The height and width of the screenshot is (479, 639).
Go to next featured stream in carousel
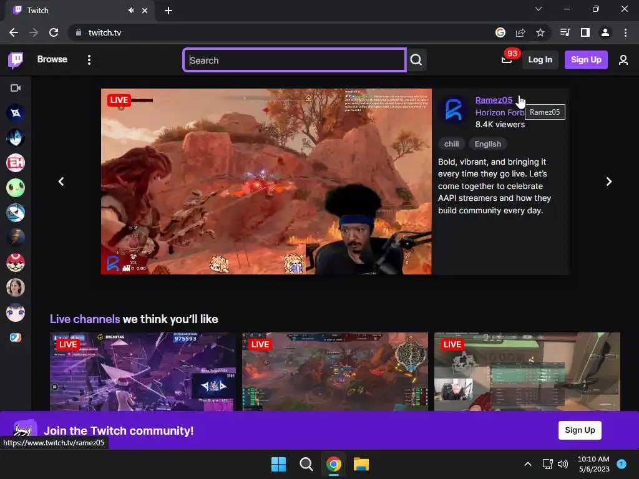(609, 181)
